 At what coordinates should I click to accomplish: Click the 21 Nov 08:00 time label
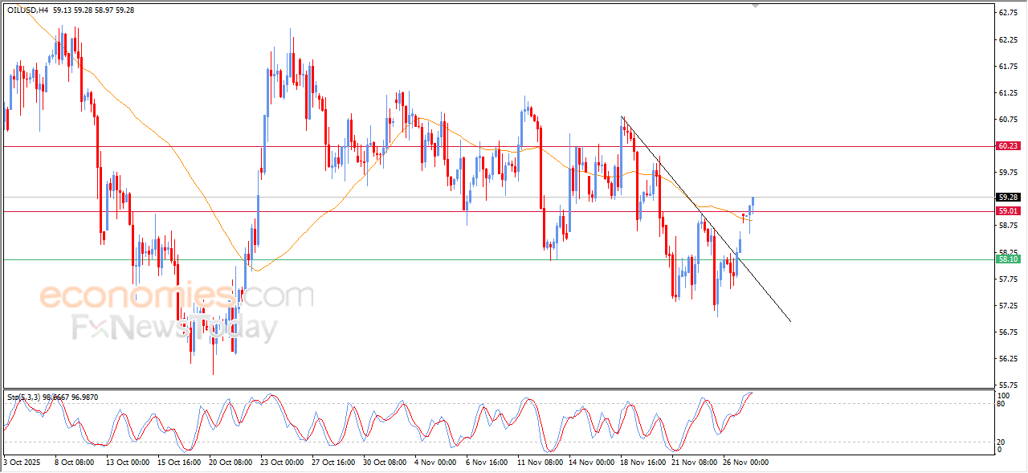tap(694, 463)
